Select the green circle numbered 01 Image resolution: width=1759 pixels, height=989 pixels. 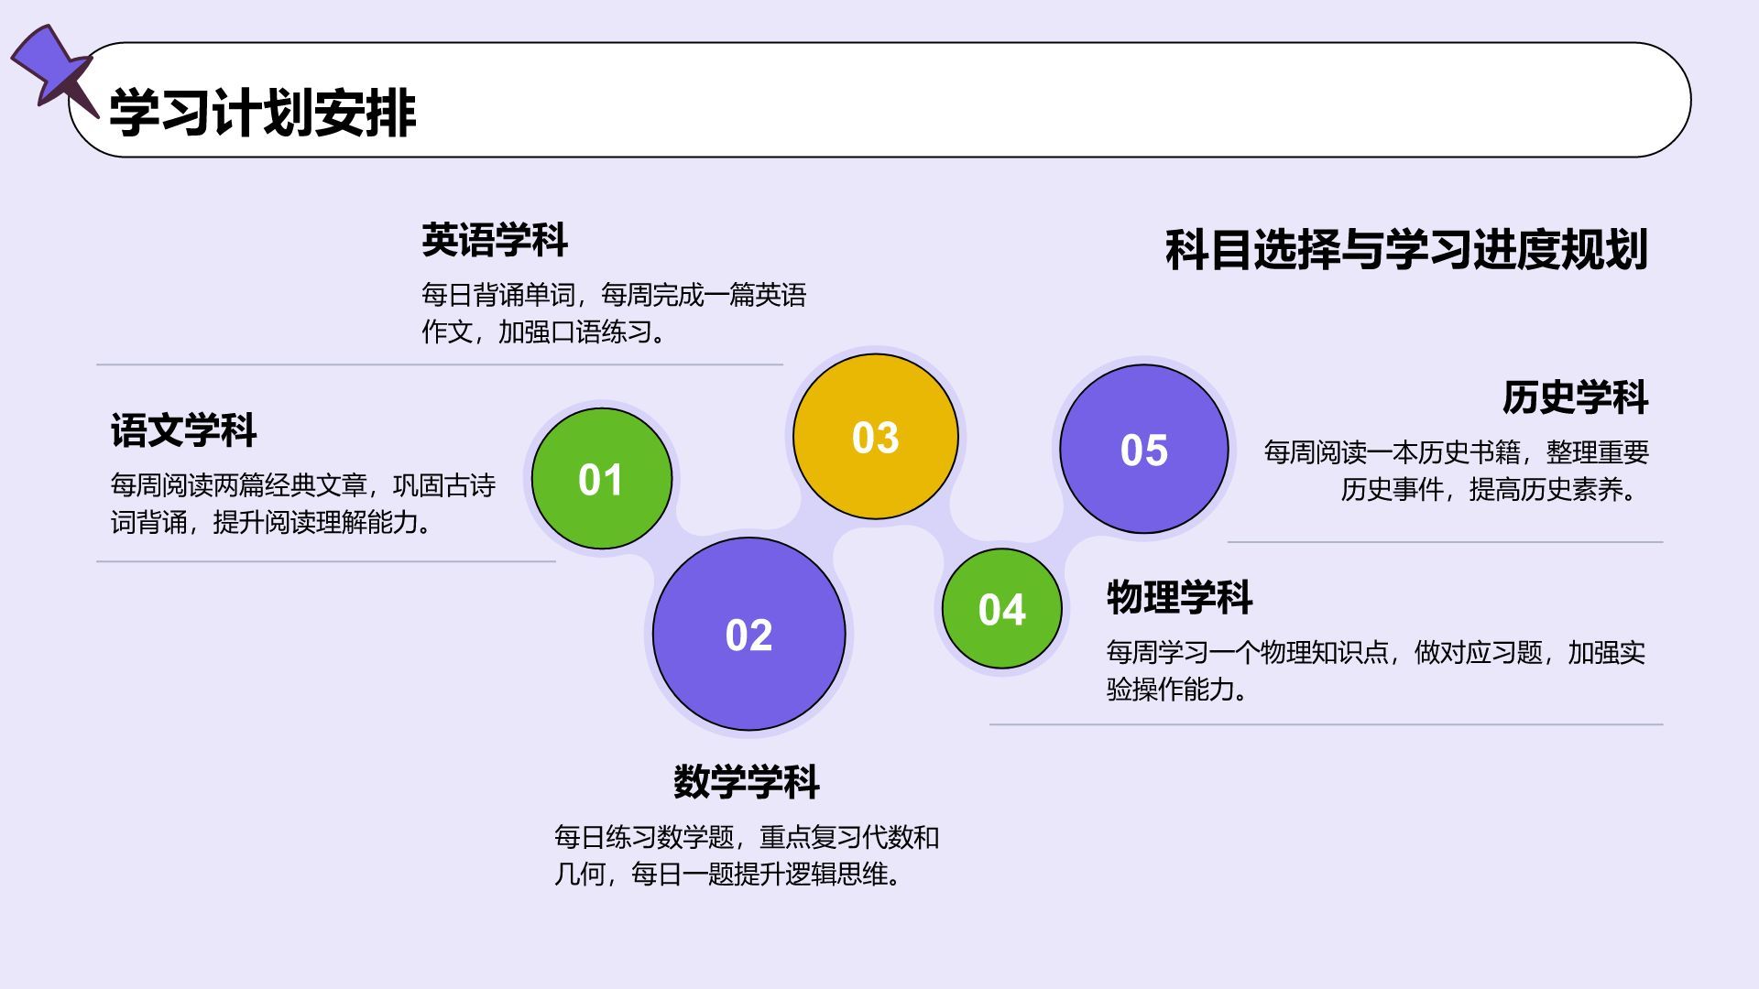coord(601,479)
